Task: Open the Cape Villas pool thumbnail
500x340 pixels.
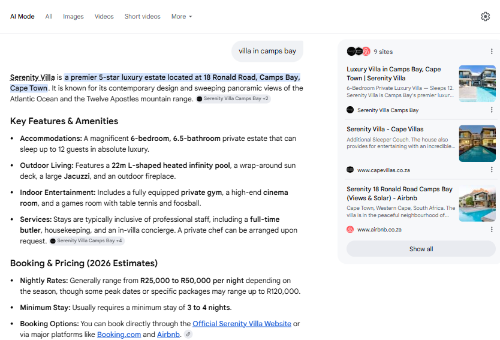Action: pyautogui.click(x=477, y=143)
